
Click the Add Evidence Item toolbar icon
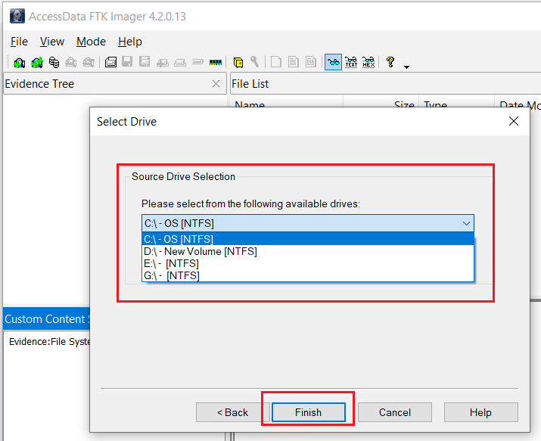(20, 63)
